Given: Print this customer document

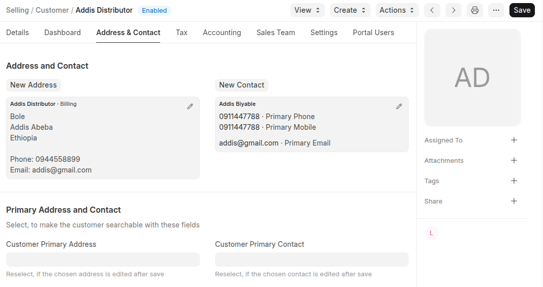Looking at the screenshot, I should click(474, 10).
